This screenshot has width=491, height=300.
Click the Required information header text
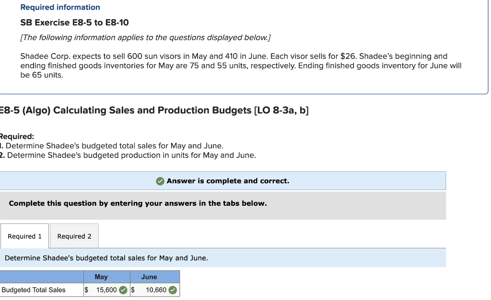(x=59, y=7)
